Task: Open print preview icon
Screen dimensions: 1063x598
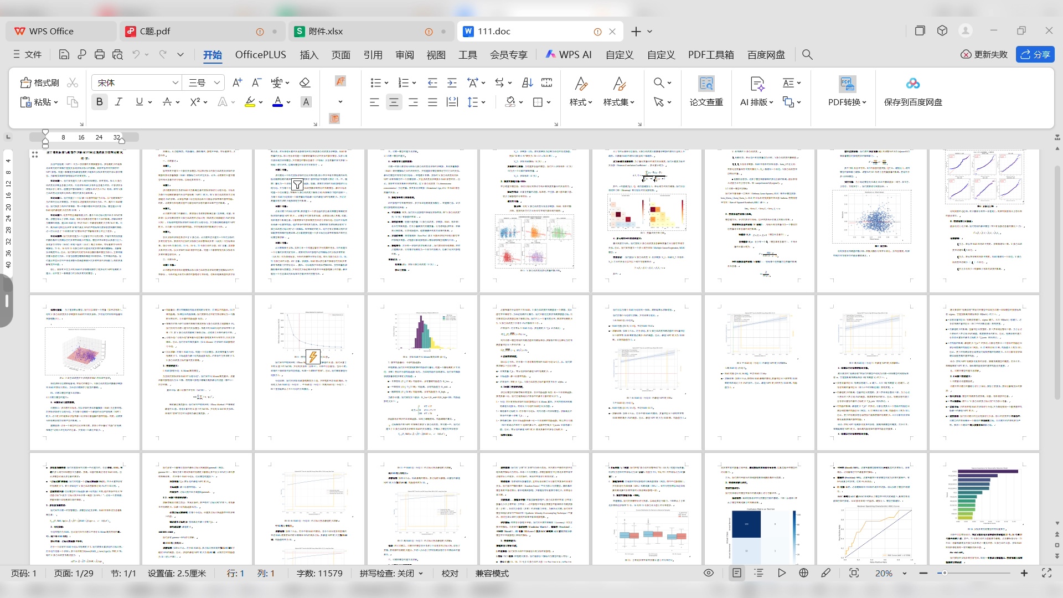Action: pos(117,54)
